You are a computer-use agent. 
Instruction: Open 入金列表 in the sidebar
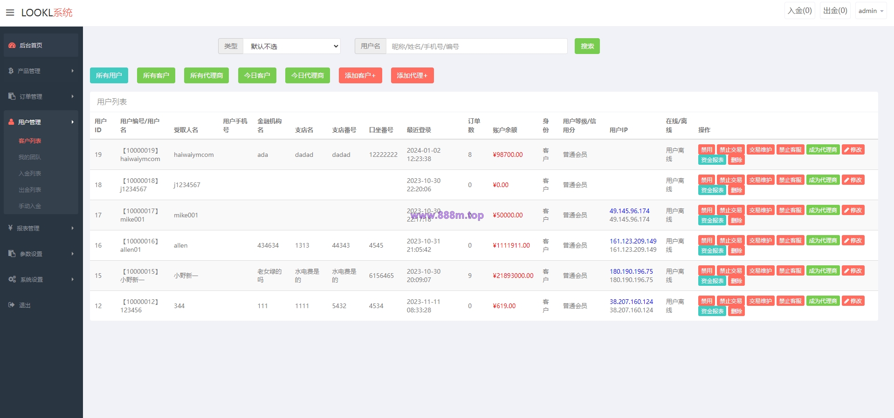(30, 173)
